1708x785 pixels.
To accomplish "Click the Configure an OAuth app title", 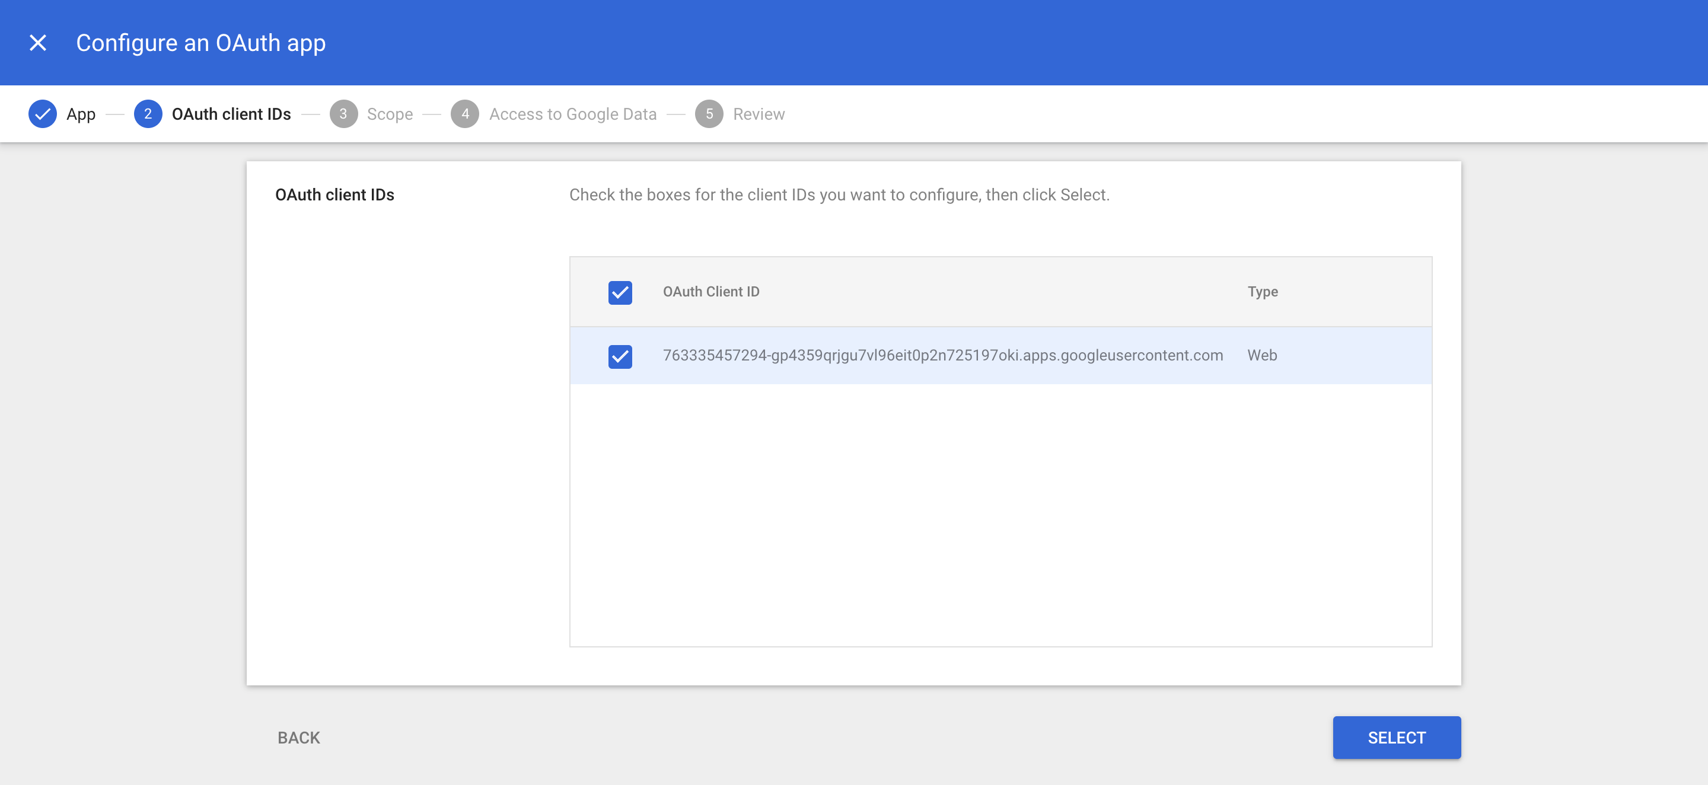I will [x=200, y=43].
